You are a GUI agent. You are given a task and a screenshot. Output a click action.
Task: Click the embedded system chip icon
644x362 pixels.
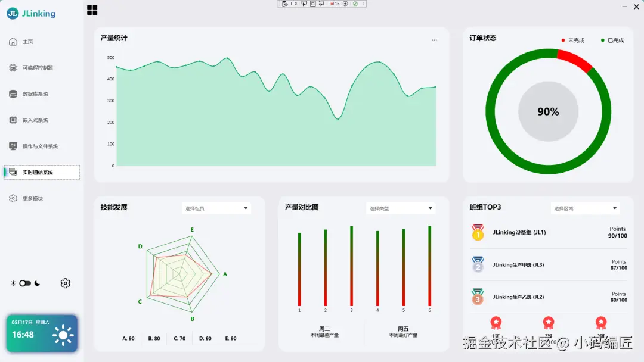click(x=13, y=120)
